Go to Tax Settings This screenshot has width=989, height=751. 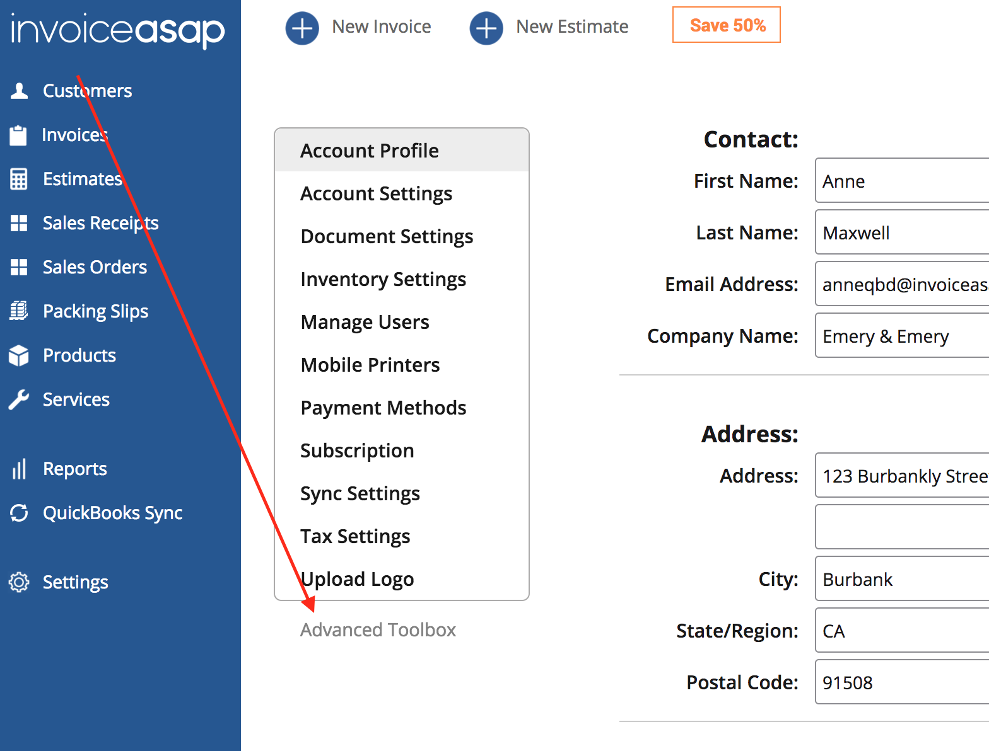[355, 537]
